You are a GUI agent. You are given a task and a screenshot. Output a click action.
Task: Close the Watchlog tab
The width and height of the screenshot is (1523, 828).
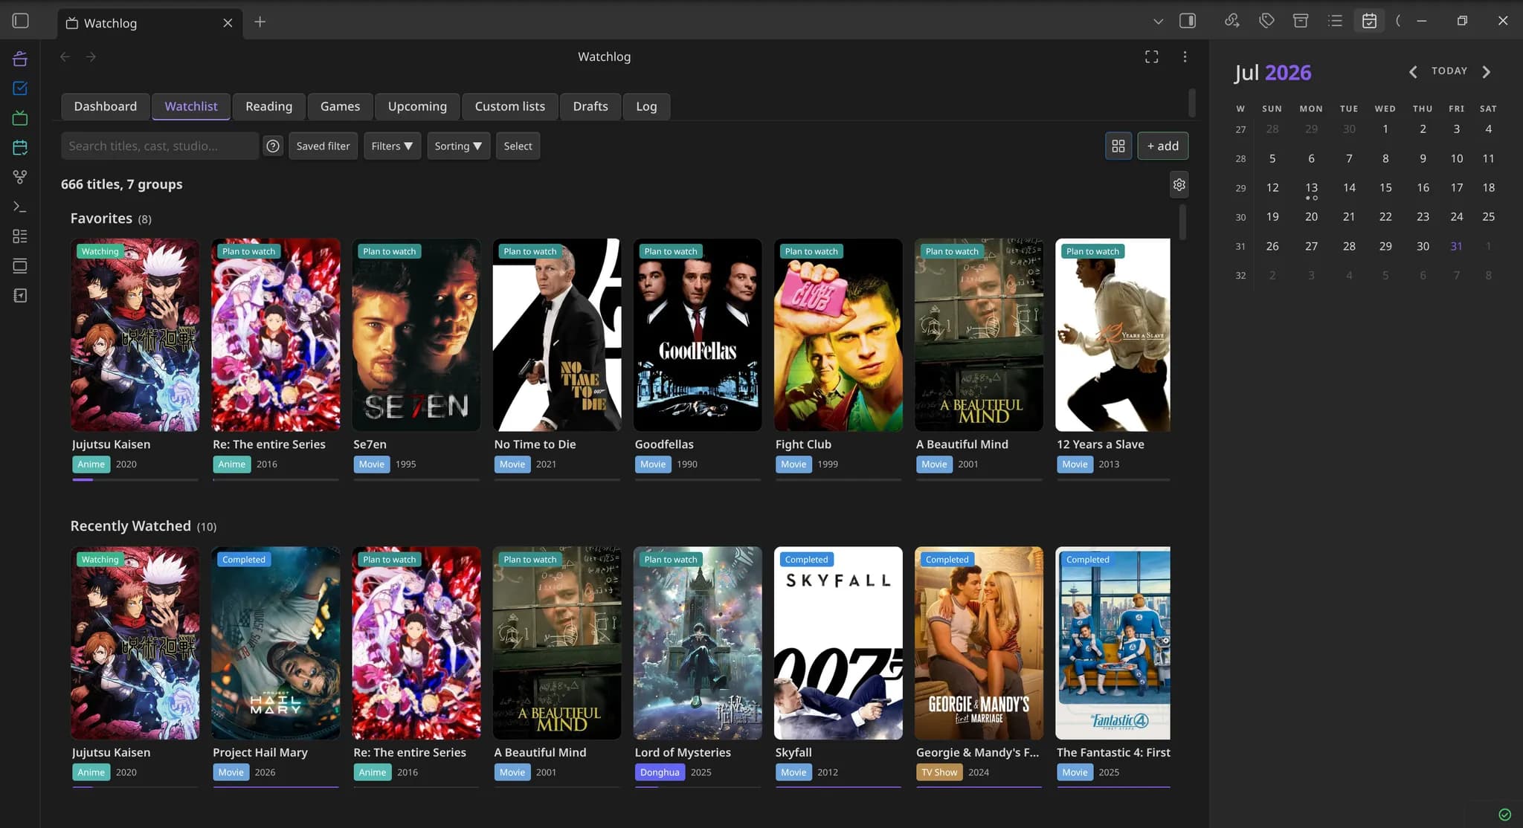(228, 23)
